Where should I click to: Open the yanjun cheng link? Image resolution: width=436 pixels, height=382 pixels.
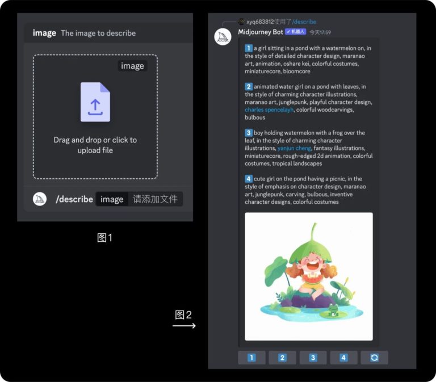point(294,148)
